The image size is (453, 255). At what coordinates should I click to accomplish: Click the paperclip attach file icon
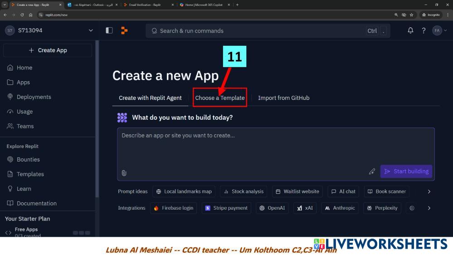tap(124, 172)
